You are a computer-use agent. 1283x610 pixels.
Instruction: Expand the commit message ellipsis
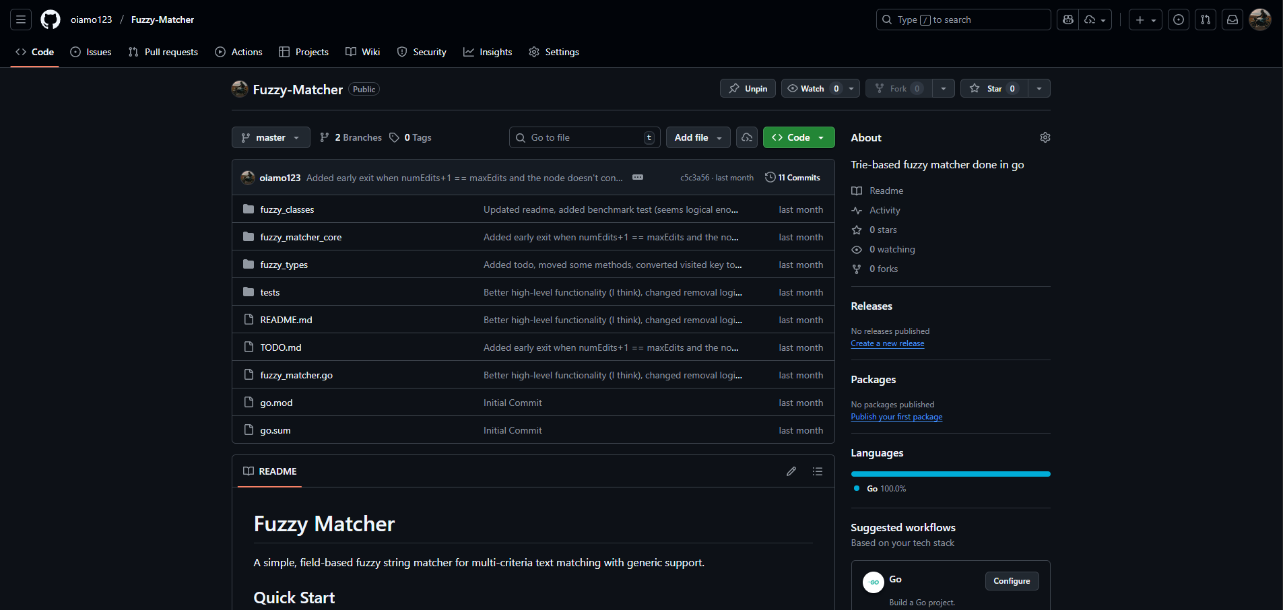(x=637, y=178)
